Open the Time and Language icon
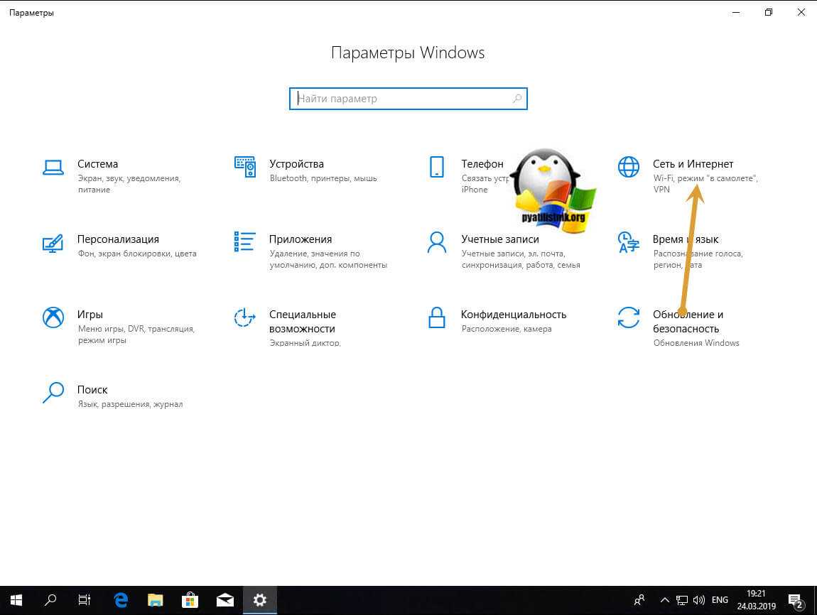 [628, 242]
